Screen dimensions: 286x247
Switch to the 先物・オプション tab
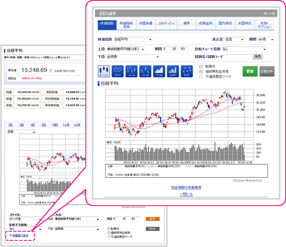click(264, 25)
